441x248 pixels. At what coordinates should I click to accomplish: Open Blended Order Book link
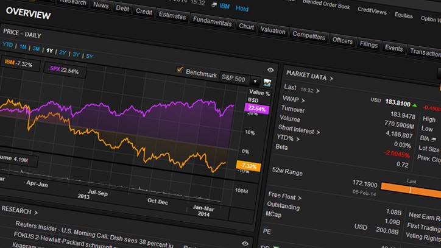(326, 4)
